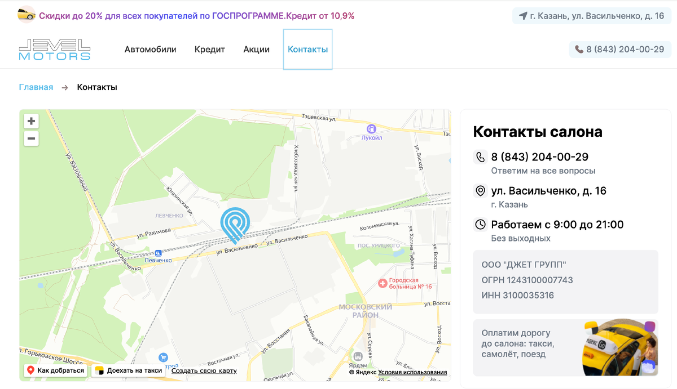Navigate to the Кредит section

(x=209, y=50)
